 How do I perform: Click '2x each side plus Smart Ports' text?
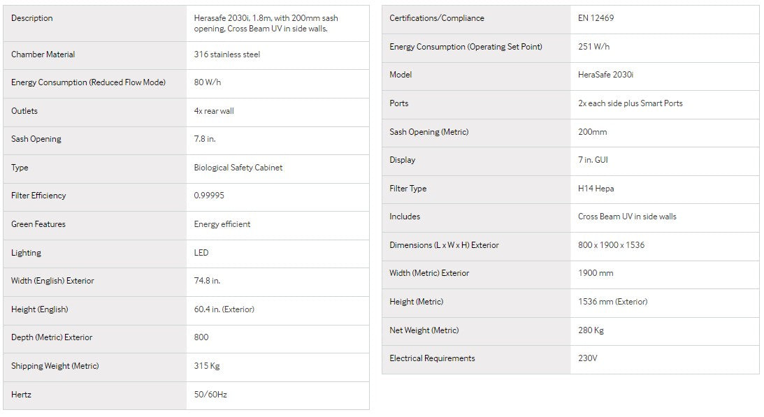pyautogui.click(x=630, y=103)
